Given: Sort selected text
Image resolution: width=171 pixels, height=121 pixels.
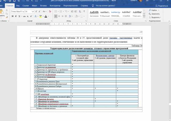Looking at the screenshot, I should tap(80, 11).
